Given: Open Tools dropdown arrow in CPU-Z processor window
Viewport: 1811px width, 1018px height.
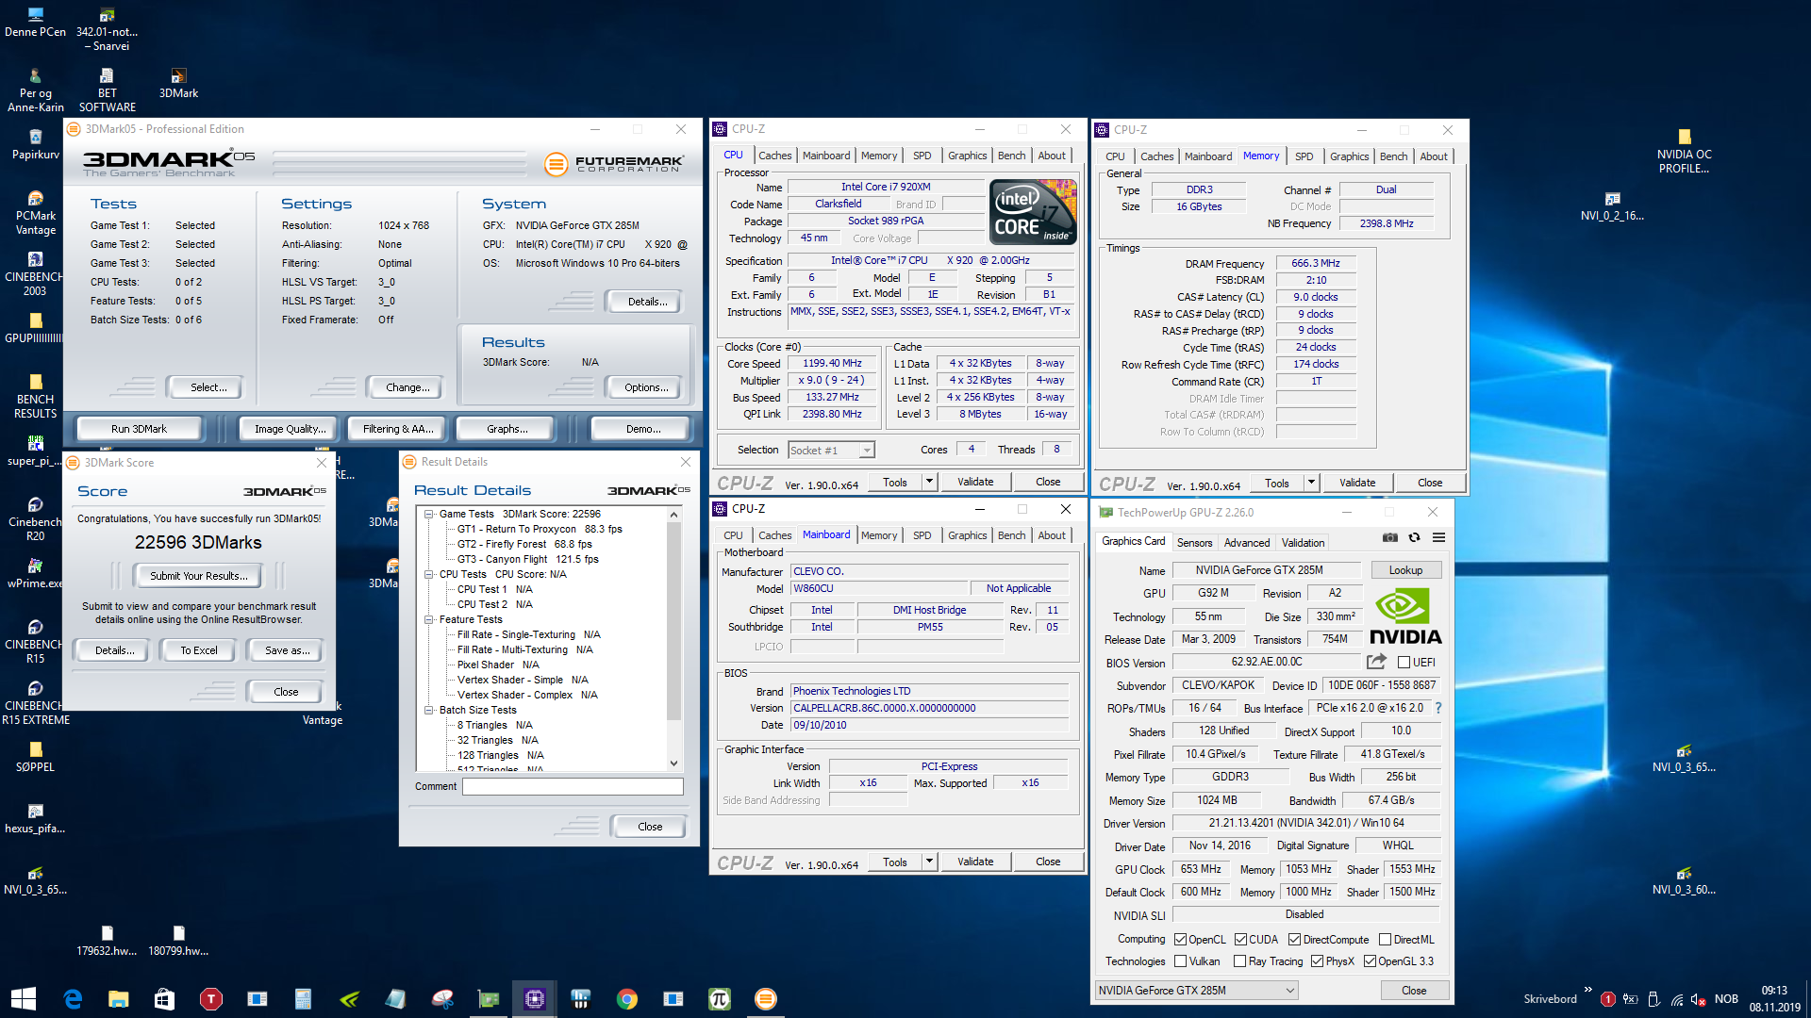Looking at the screenshot, I should pos(929,482).
